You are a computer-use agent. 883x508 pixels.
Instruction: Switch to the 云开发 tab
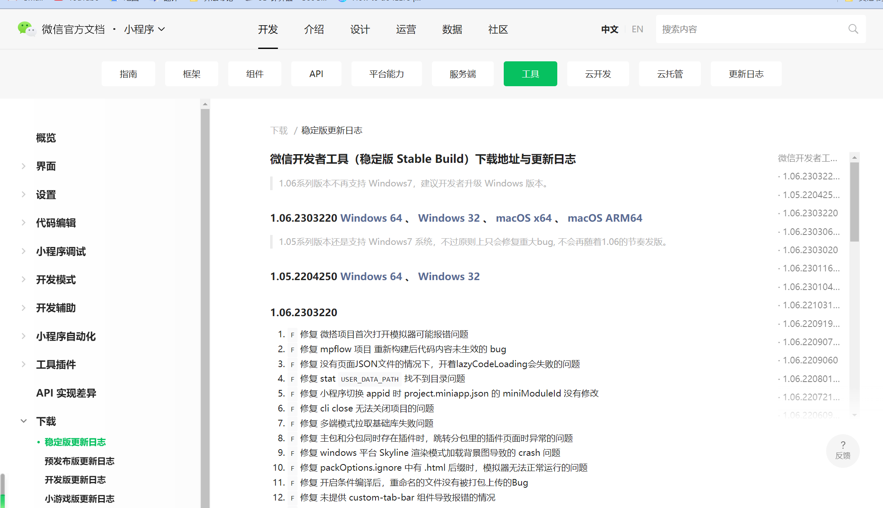coord(598,74)
